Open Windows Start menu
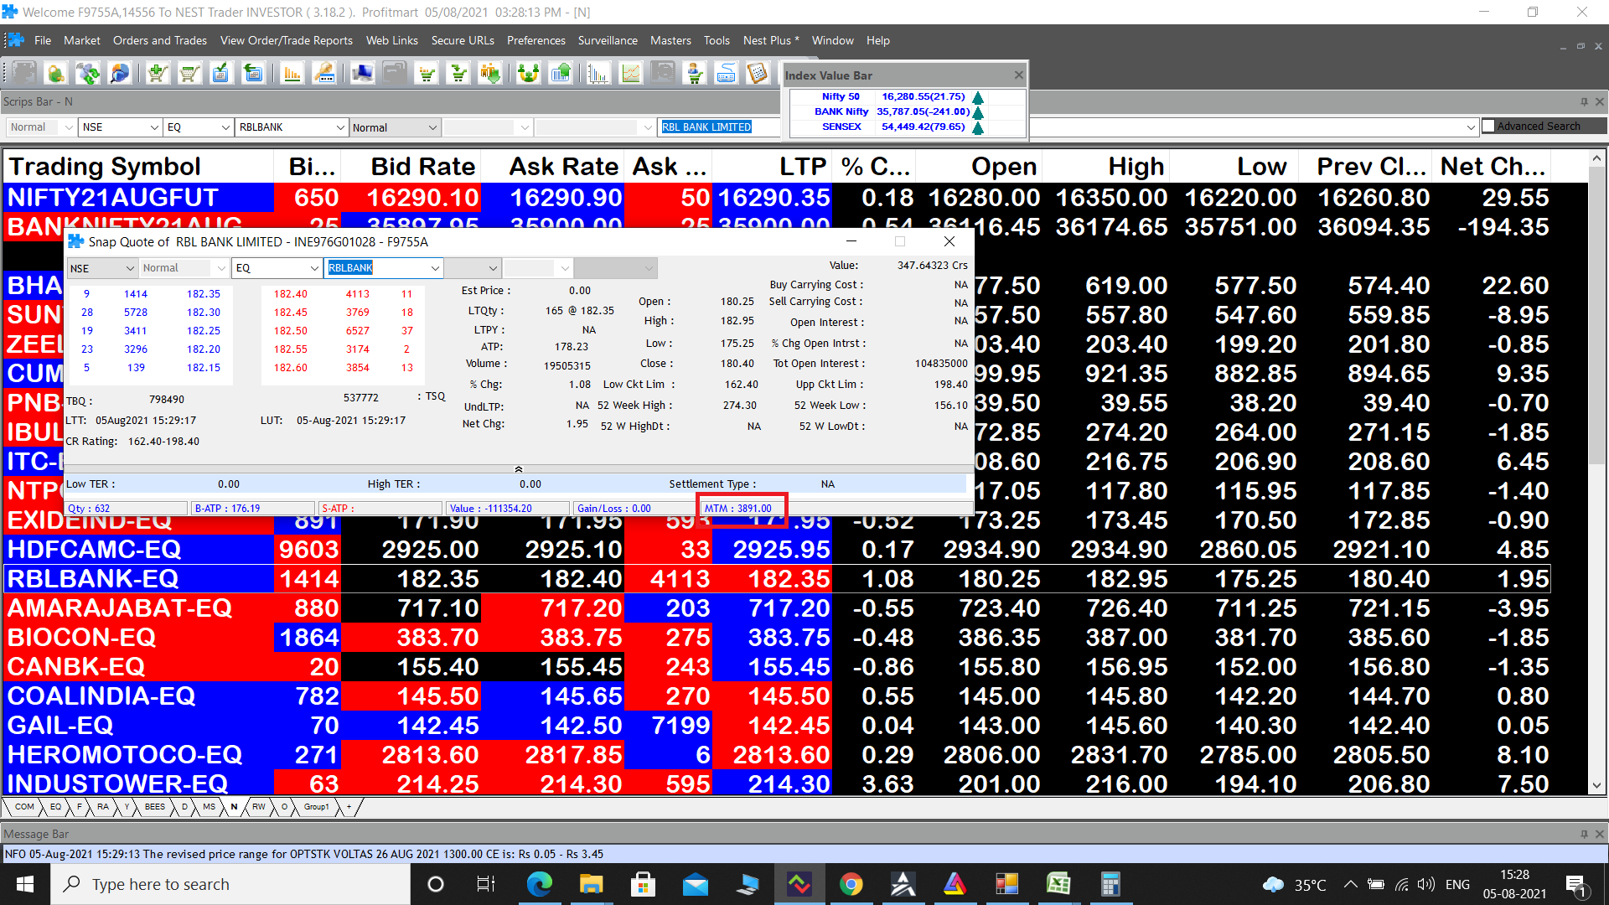This screenshot has width=1609, height=905. (25, 884)
